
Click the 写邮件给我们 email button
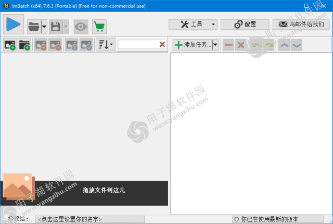point(301,24)
